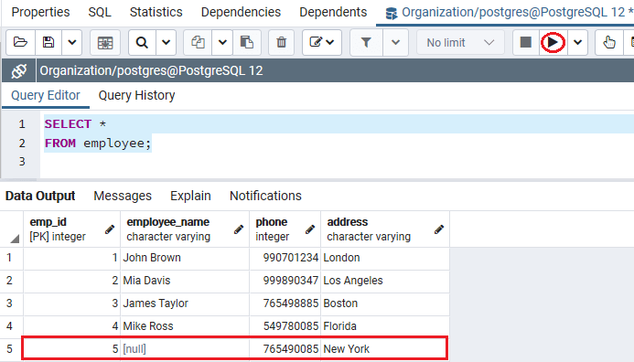Open the Dependents tab
This screenshot has height=362, width=634.
pyautogui.click(x=333, y=12)
